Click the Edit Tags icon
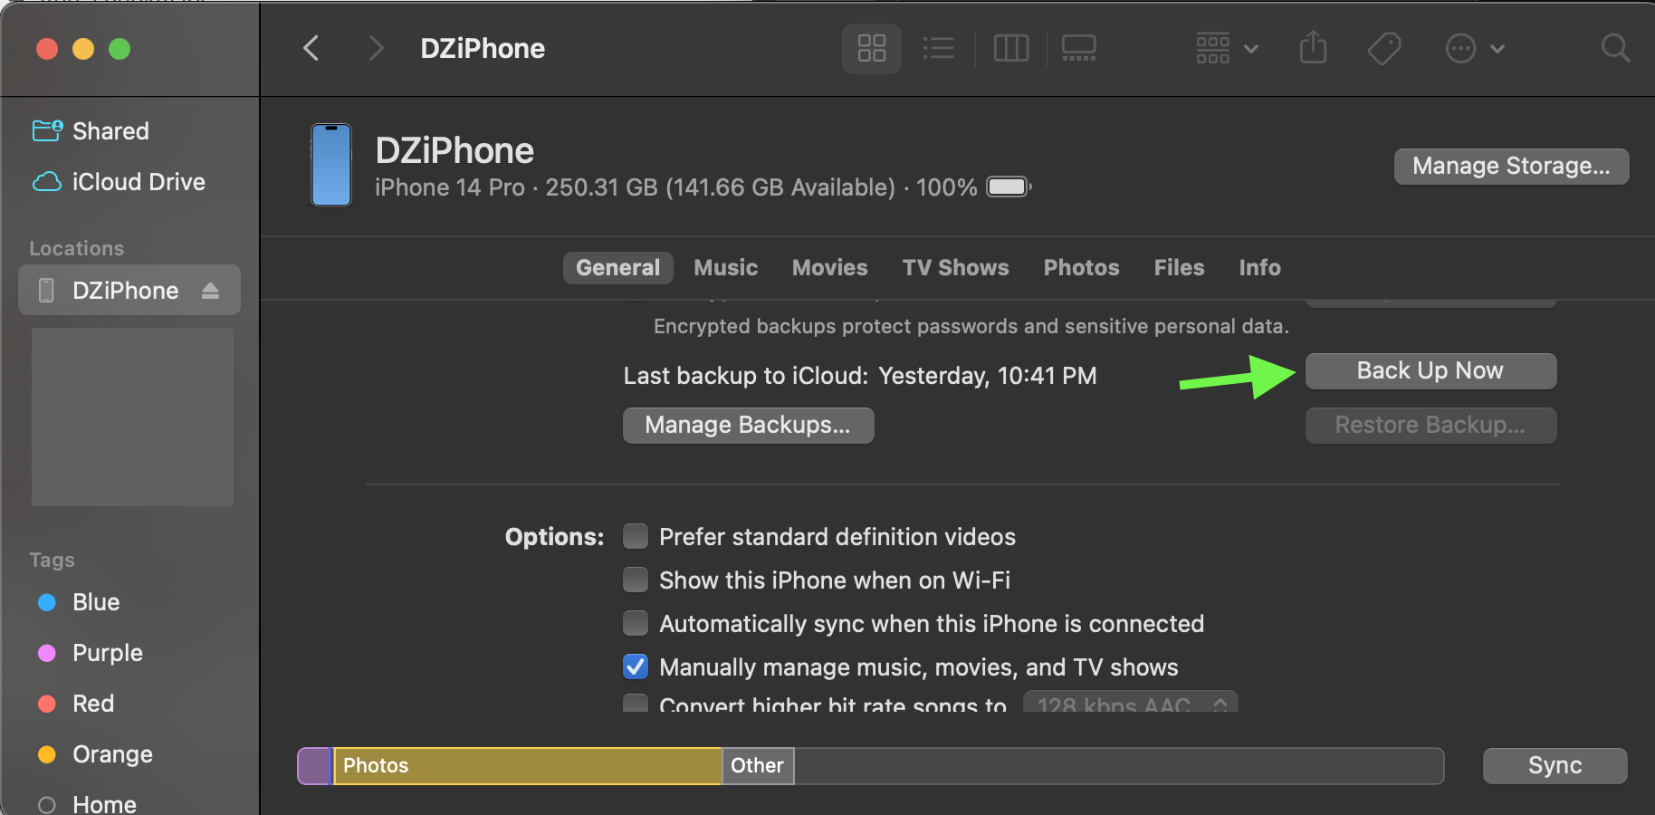1655x815 pixels. click(x=1383, y=48)
